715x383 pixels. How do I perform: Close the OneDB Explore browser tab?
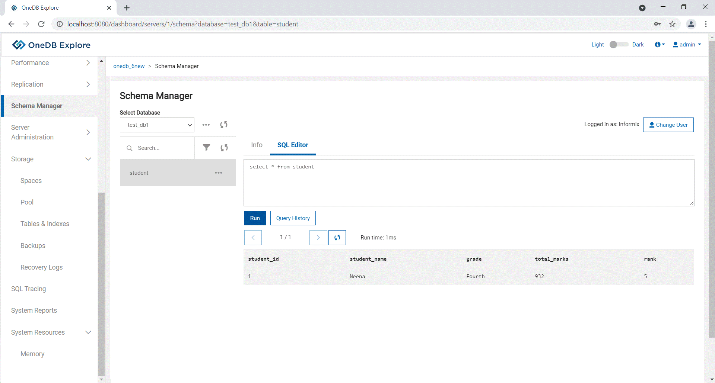coord(109,8)
